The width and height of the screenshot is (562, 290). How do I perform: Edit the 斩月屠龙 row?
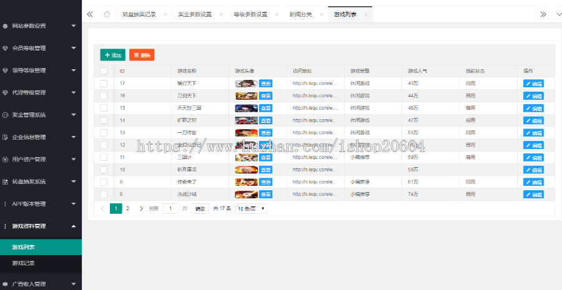(533, 170)
